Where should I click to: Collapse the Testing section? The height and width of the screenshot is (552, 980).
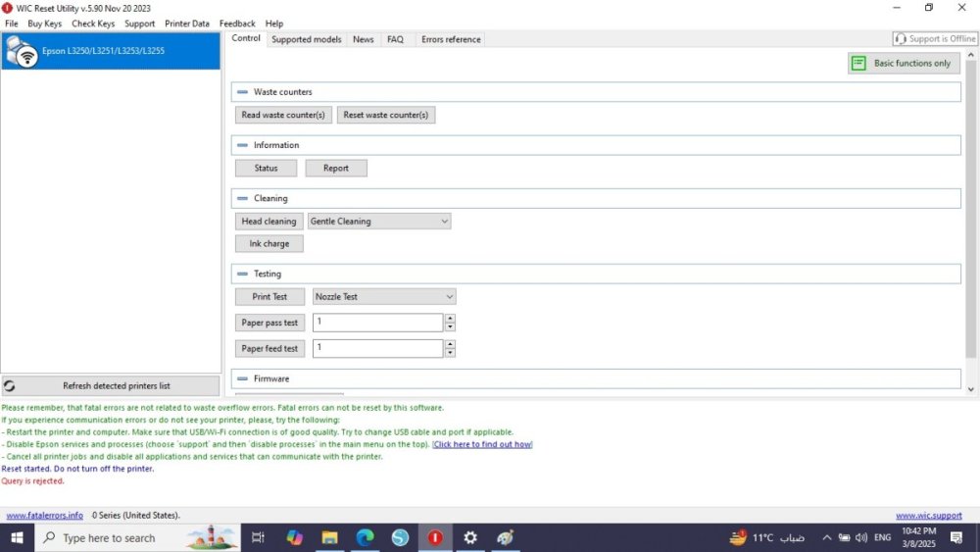click(242, 274)
